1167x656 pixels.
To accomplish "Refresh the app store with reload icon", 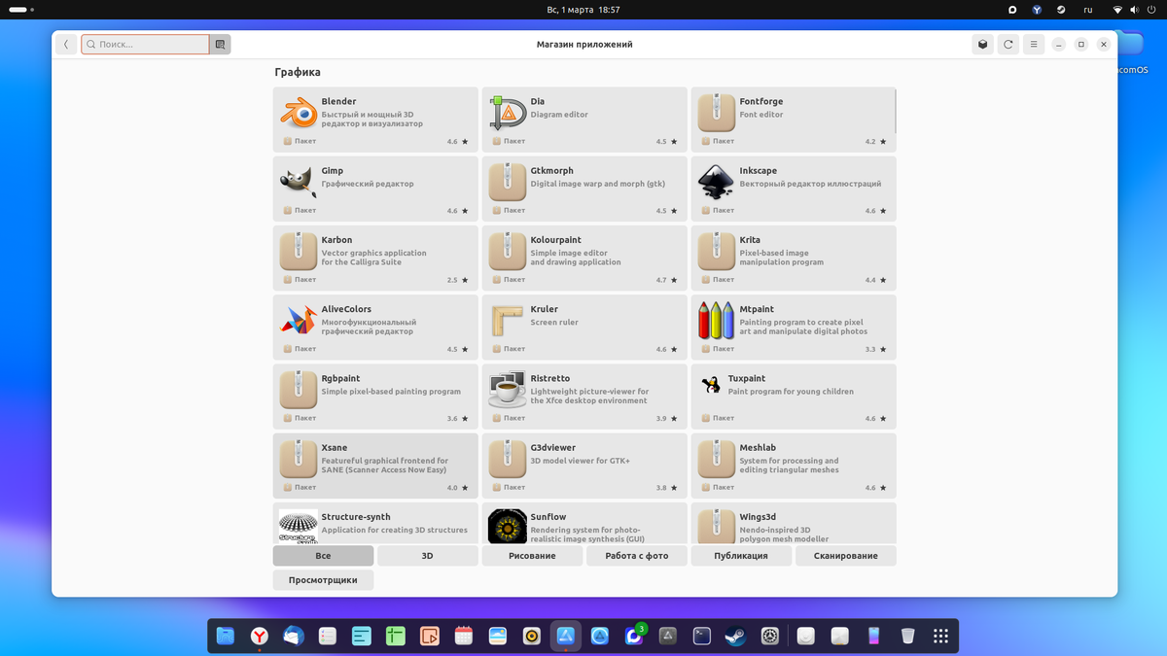I will point(1008,45).
